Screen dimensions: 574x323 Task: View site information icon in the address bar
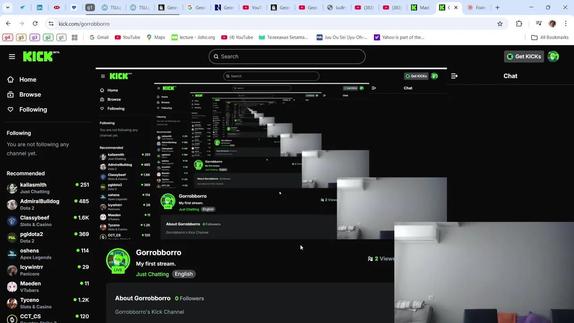click(51, 24)
